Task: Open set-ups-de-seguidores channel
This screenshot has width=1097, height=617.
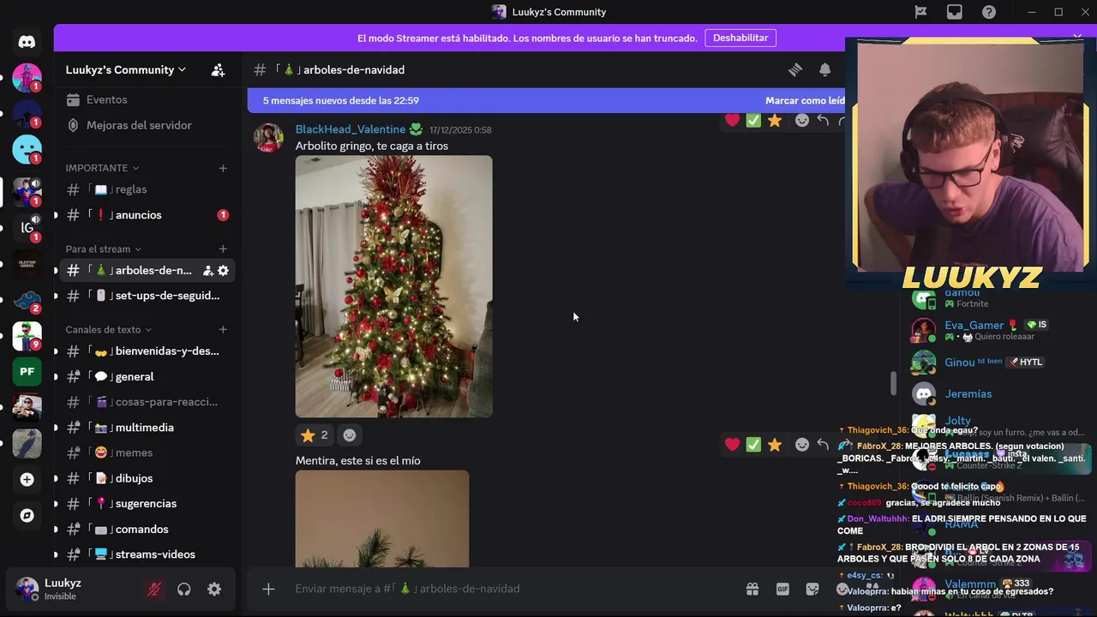Action: click(147, 296)
